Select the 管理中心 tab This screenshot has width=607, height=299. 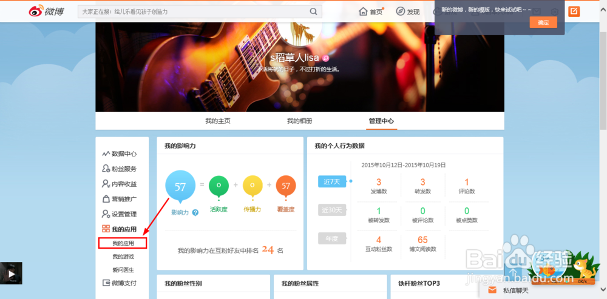(381, 121)
